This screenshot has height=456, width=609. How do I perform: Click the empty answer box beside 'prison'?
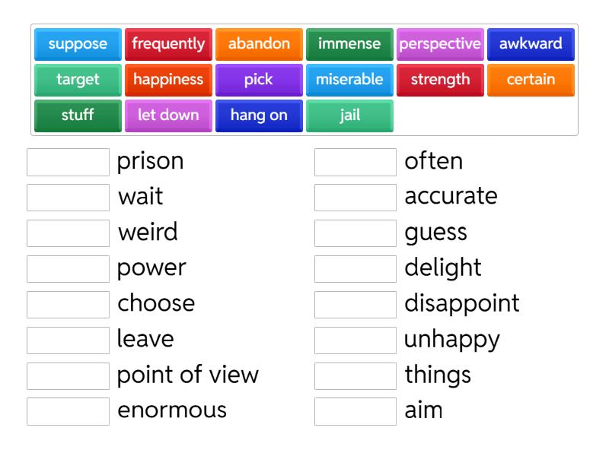coord(68,162)
